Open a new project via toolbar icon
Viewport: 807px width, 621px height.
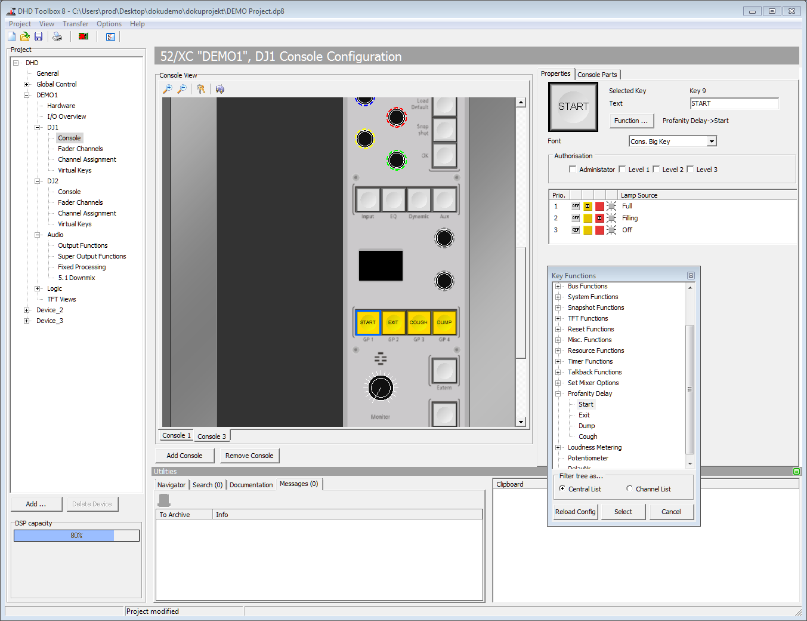(11, 36)
